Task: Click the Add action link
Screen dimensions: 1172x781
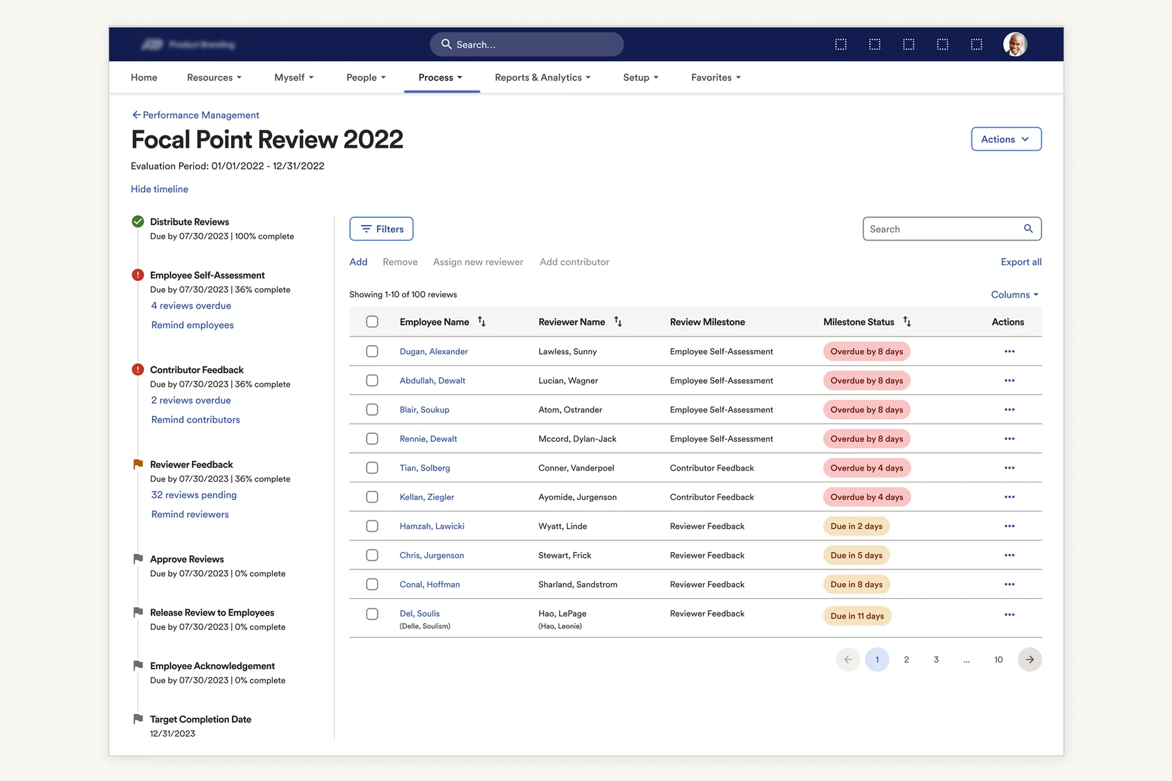Action: point(358,262)
